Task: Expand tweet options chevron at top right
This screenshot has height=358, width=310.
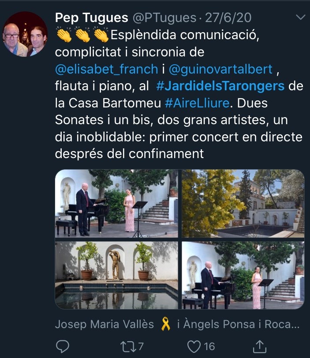Action: [300, 17]
